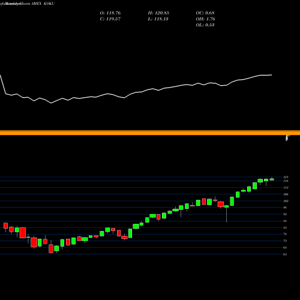Image resolution: width=300 pixels, height=300 pixels.
Task: Click the 'OH: 1.76' value
Action: (206, 19)
